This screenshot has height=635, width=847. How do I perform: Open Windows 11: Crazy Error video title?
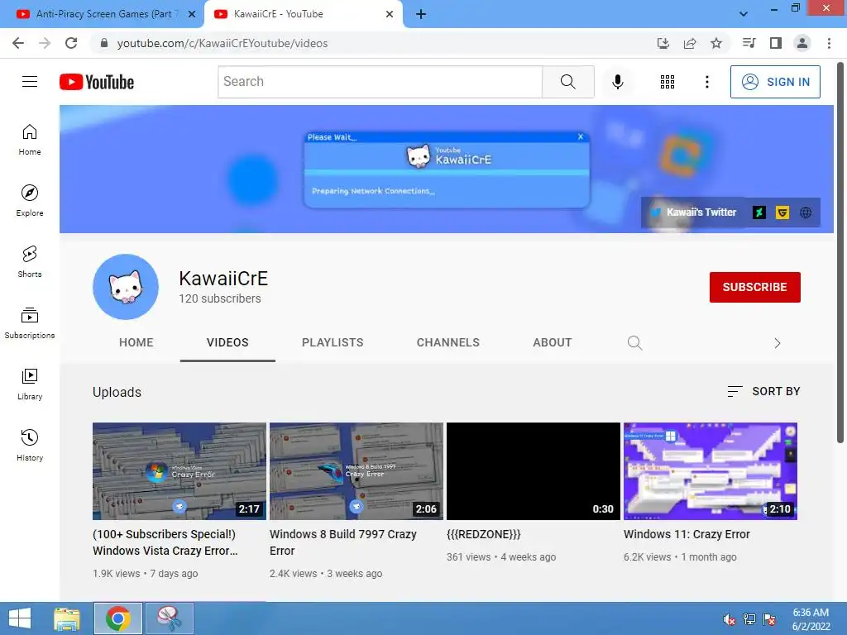tap(687, 534)
